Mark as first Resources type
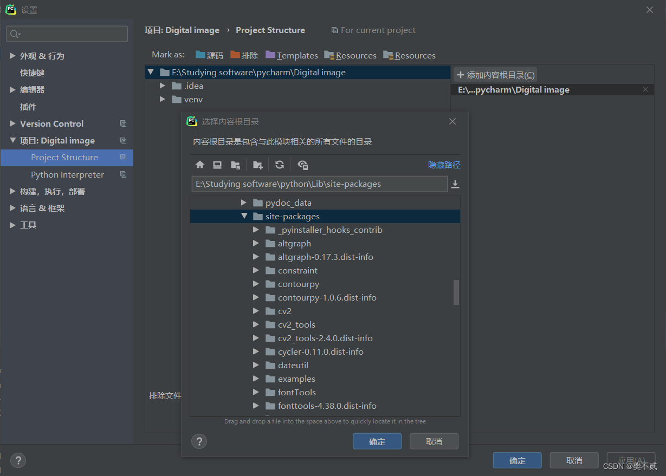Viewport: 666px width, 476px height. (350, 55)
